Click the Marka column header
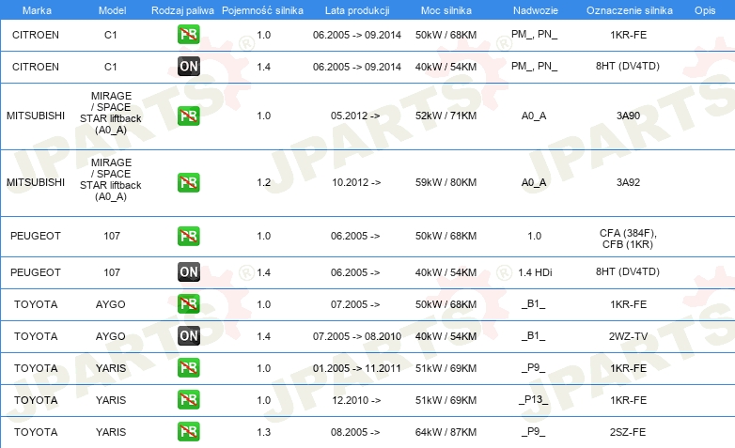 (x=37, y=10)
